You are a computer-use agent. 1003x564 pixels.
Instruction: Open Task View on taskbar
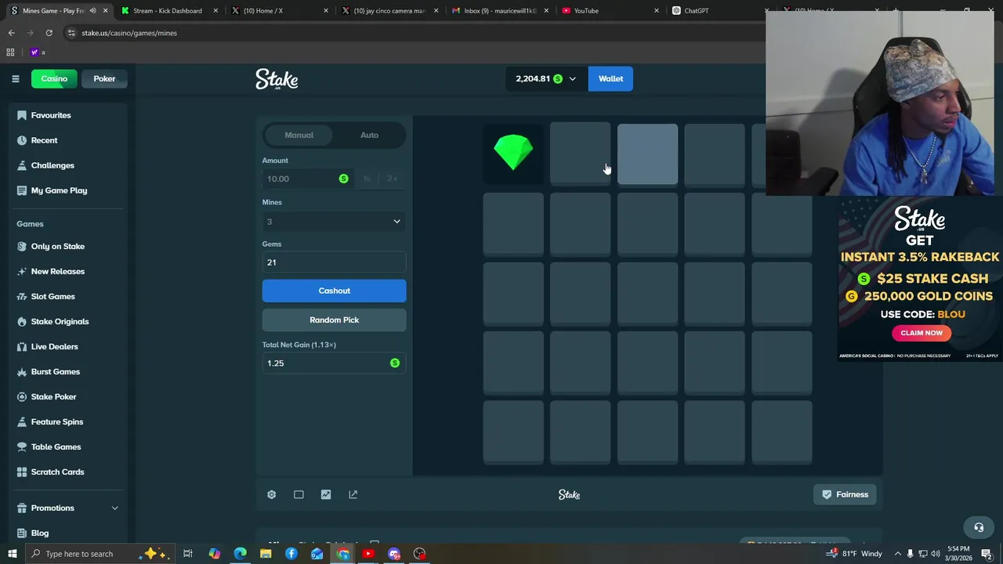point(188,554)
